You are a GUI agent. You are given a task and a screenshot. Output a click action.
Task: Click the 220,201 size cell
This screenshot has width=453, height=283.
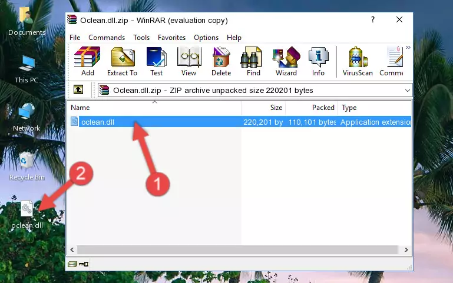(x=263, y=122)
